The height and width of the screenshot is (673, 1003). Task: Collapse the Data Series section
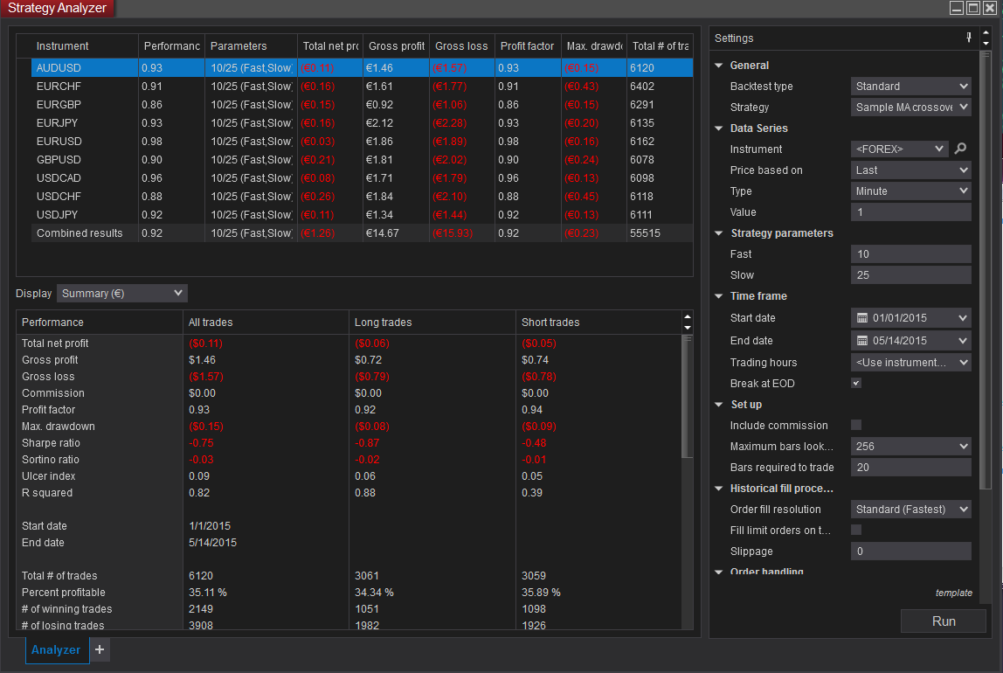719,128
